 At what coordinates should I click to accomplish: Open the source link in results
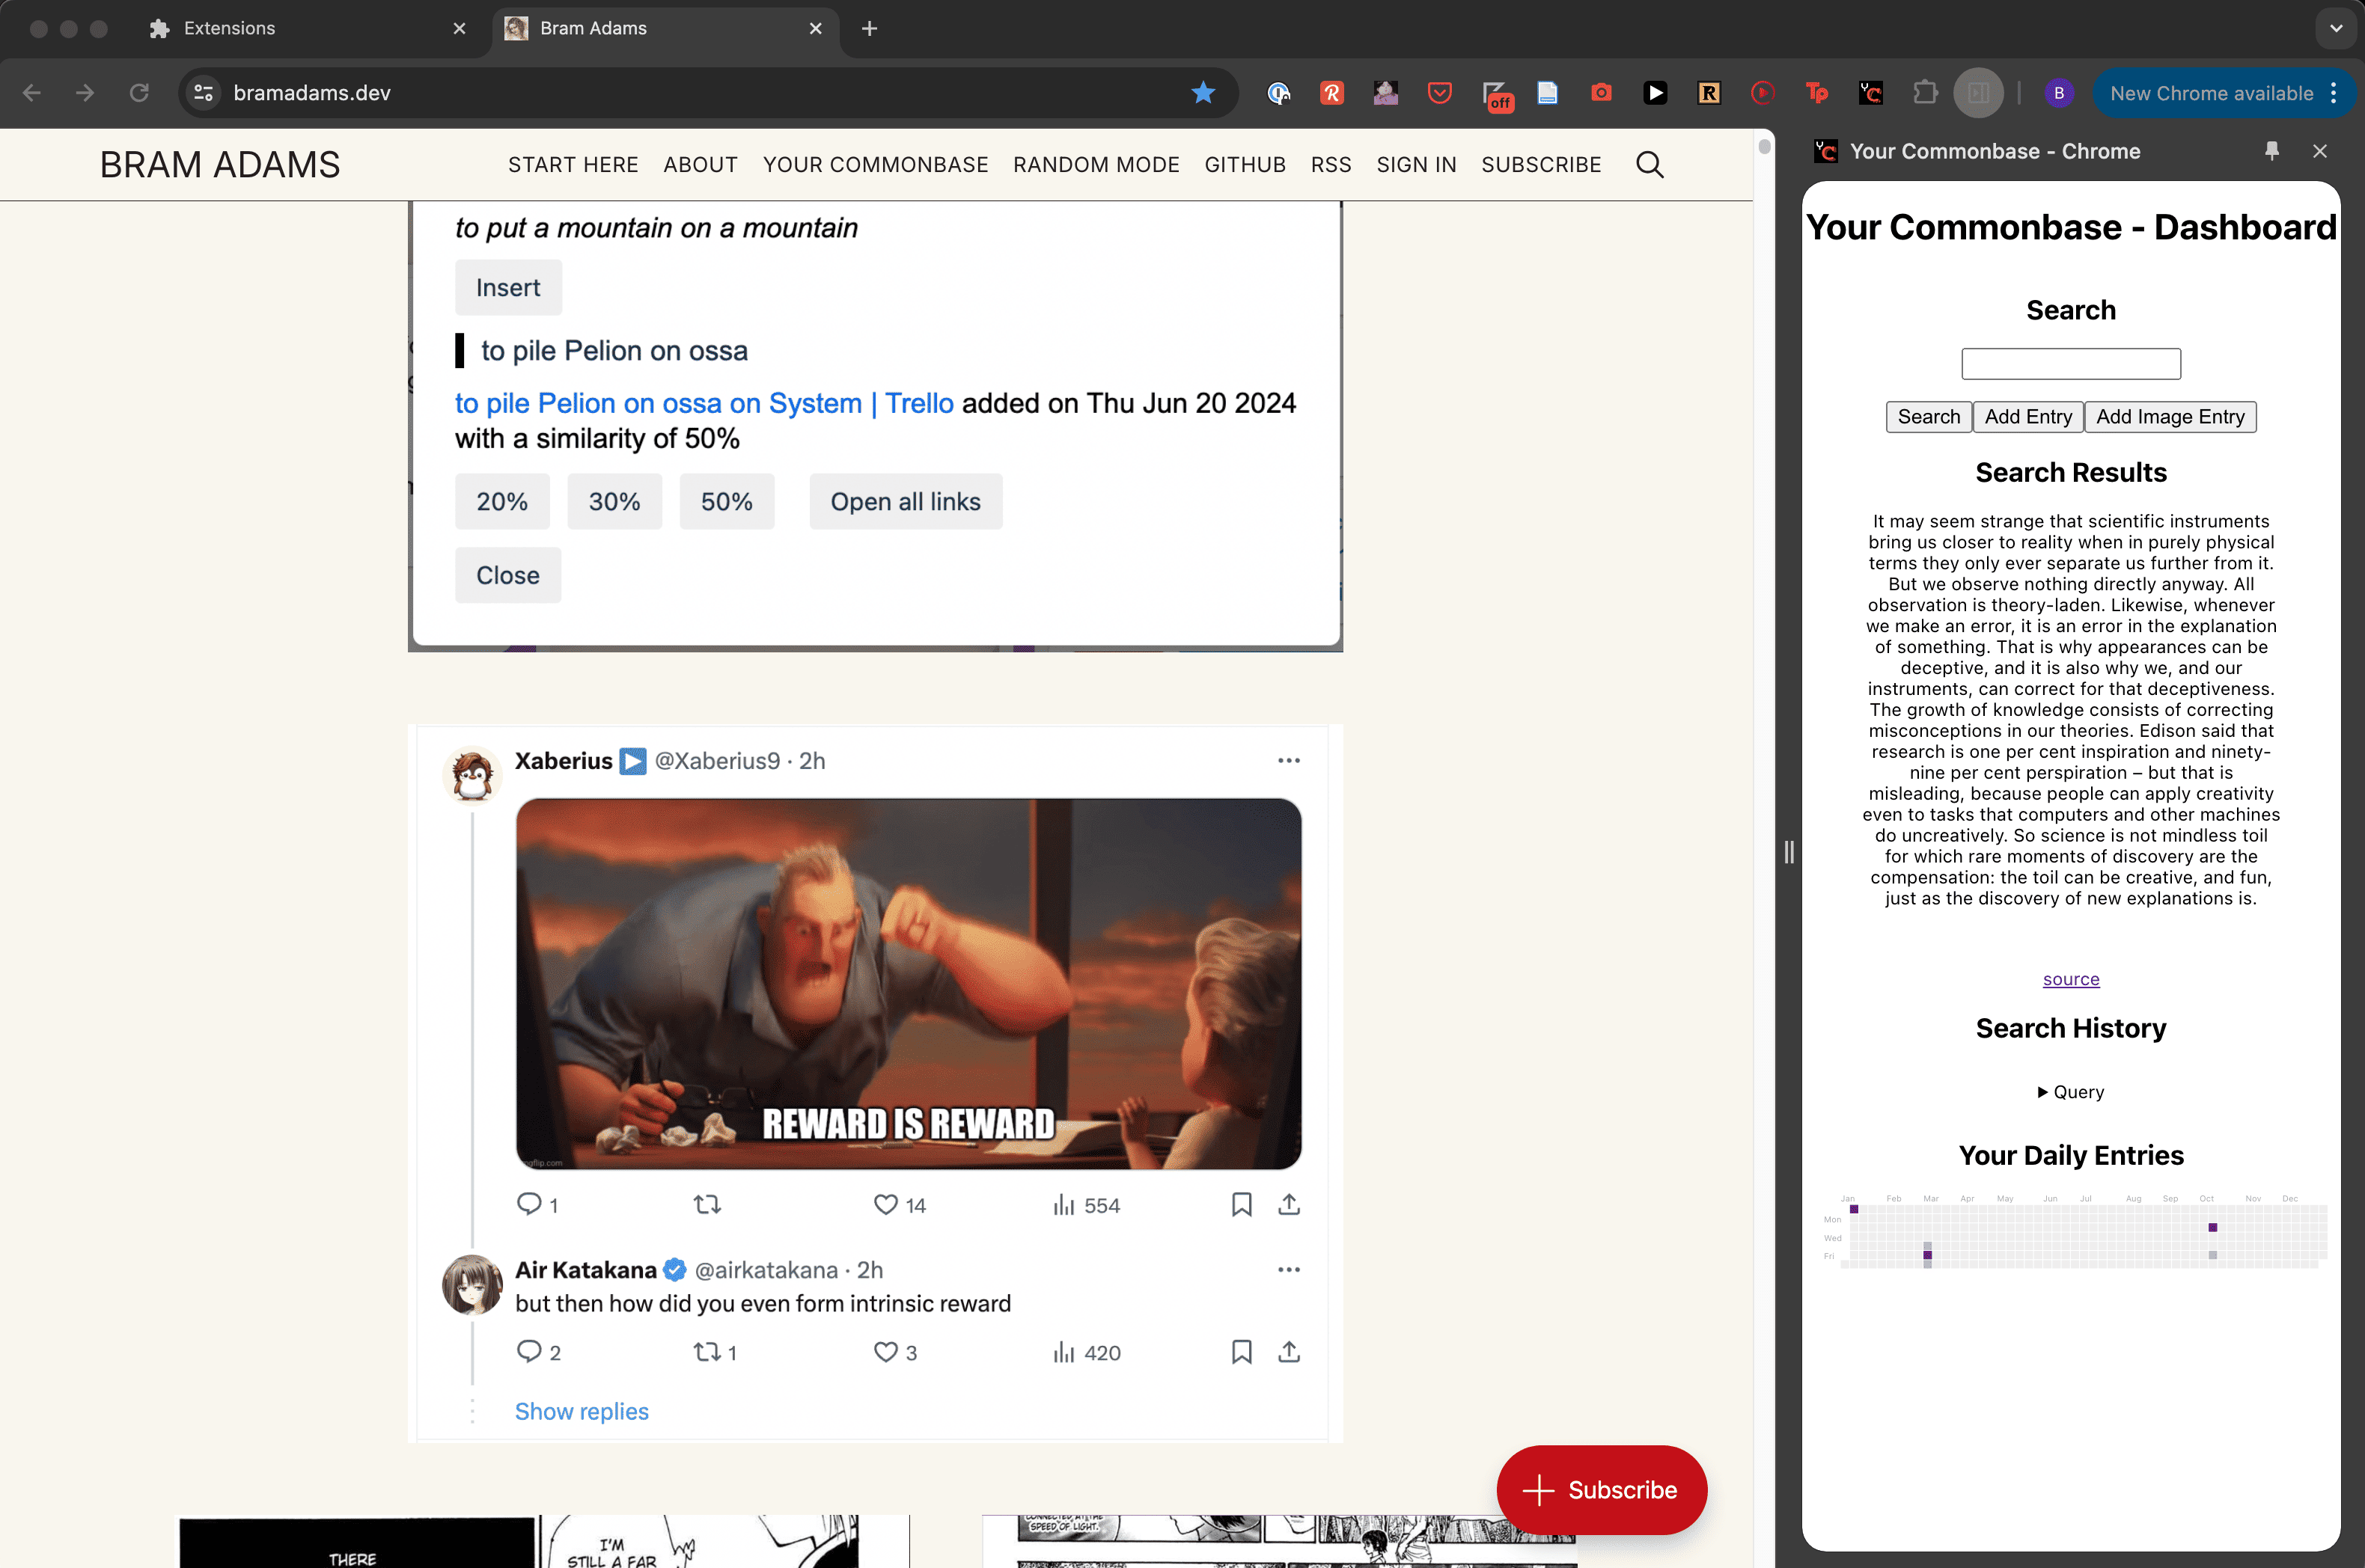click(2070, 979)
